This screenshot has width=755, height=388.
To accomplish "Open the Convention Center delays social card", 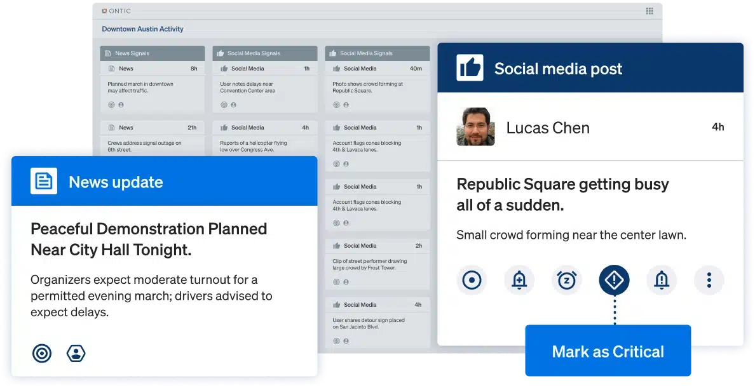I will point(264,87).
